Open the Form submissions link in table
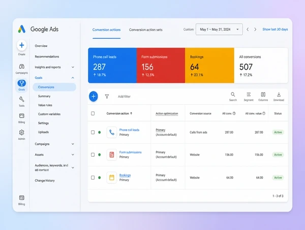 [x=130, y=152]
